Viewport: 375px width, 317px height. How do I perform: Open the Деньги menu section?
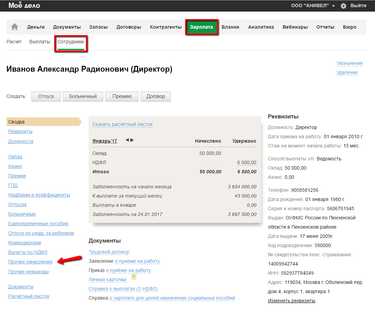click(x=36, y=27)
